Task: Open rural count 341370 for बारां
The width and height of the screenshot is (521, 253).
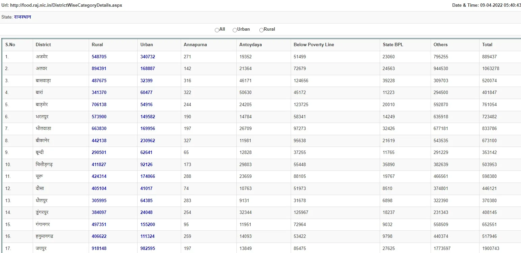Action: 99,93
